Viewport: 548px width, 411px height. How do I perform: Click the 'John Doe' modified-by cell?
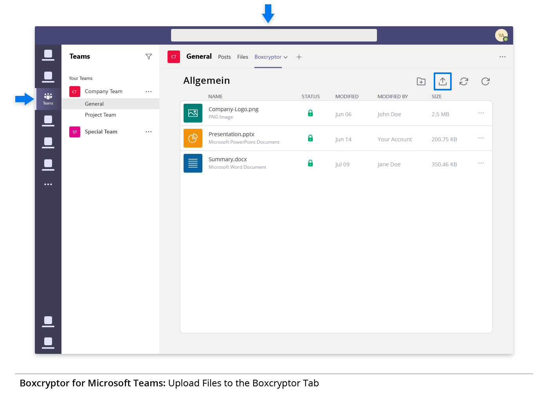coord(389,114)
